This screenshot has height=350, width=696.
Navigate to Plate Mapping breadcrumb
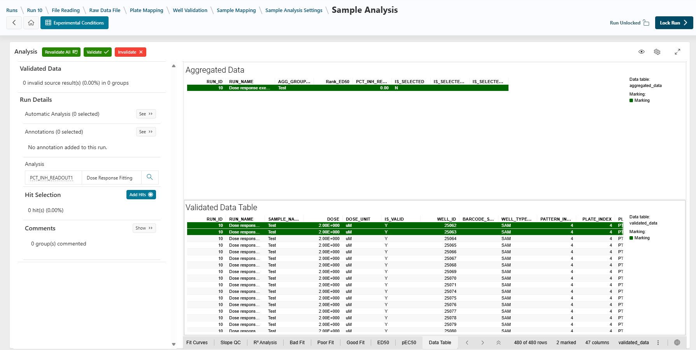[x=147, y=10]
